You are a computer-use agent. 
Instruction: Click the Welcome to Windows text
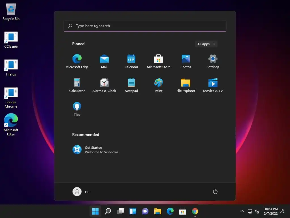(102, 152)
